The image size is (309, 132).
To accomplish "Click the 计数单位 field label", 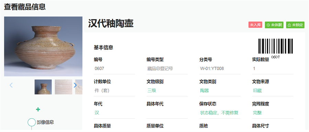I will (102, 82).
